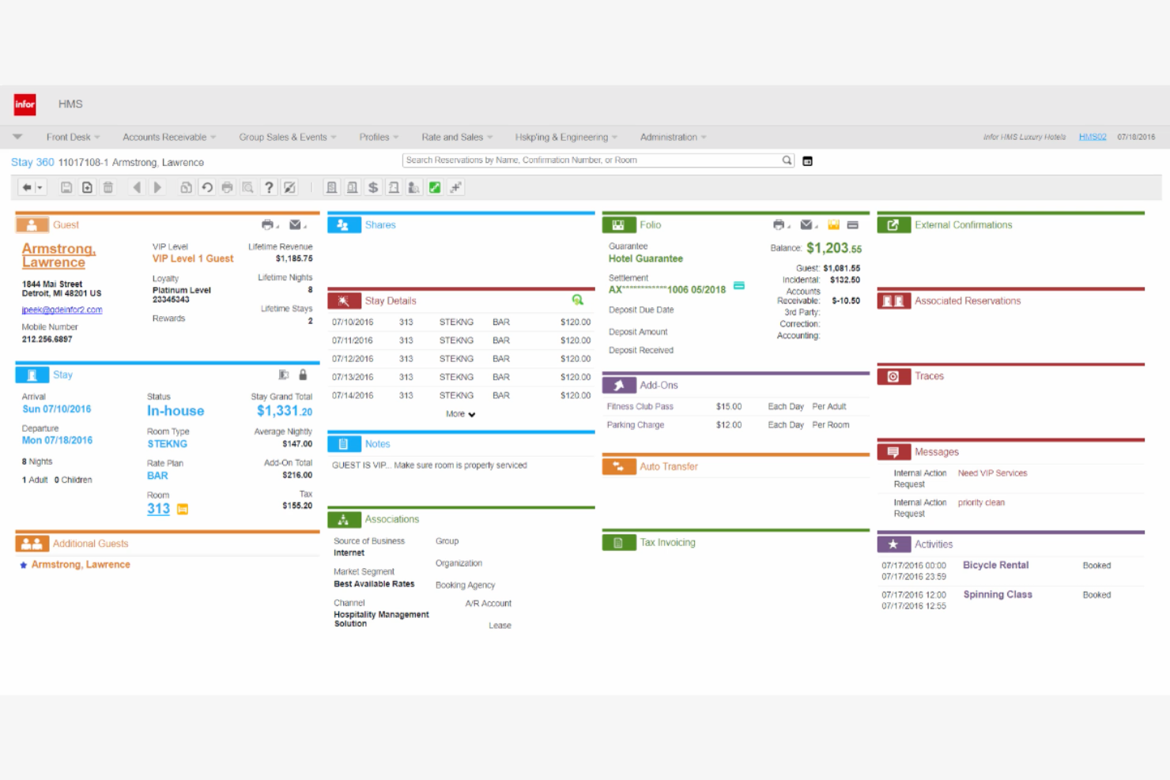Click the save icon in the toolbar

click(67, 187)
